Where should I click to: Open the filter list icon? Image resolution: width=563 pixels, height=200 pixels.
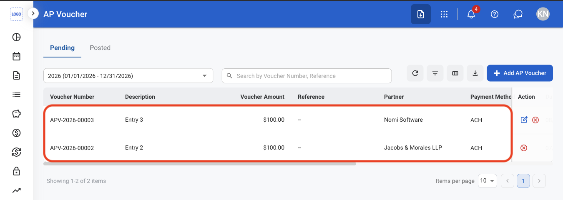click(435, 73)
